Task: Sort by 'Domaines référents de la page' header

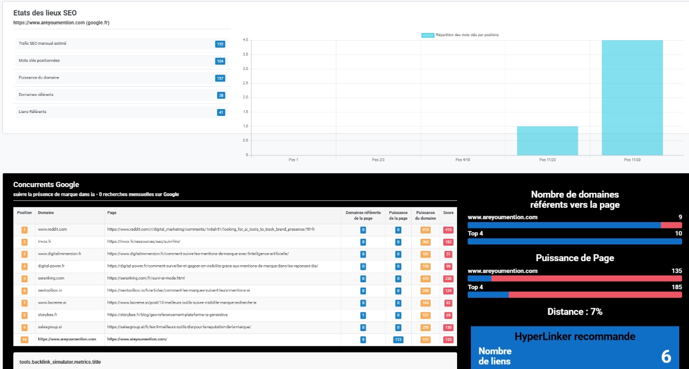Action: 363,215
